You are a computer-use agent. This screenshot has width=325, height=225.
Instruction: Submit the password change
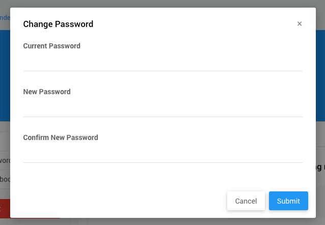coord(288,201)
